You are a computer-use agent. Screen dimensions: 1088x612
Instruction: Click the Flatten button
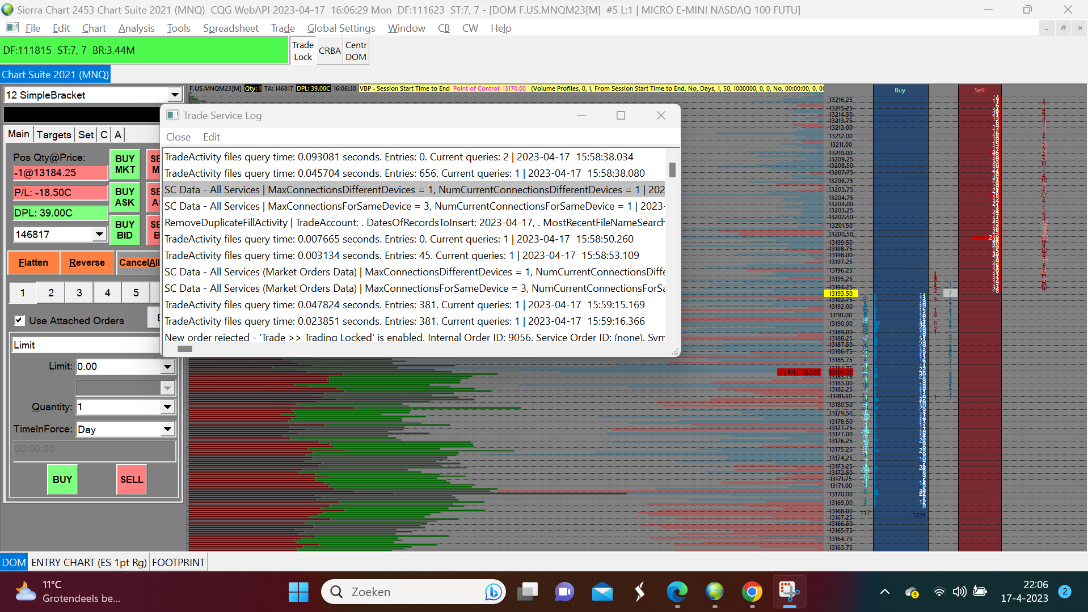click(33, 263)
